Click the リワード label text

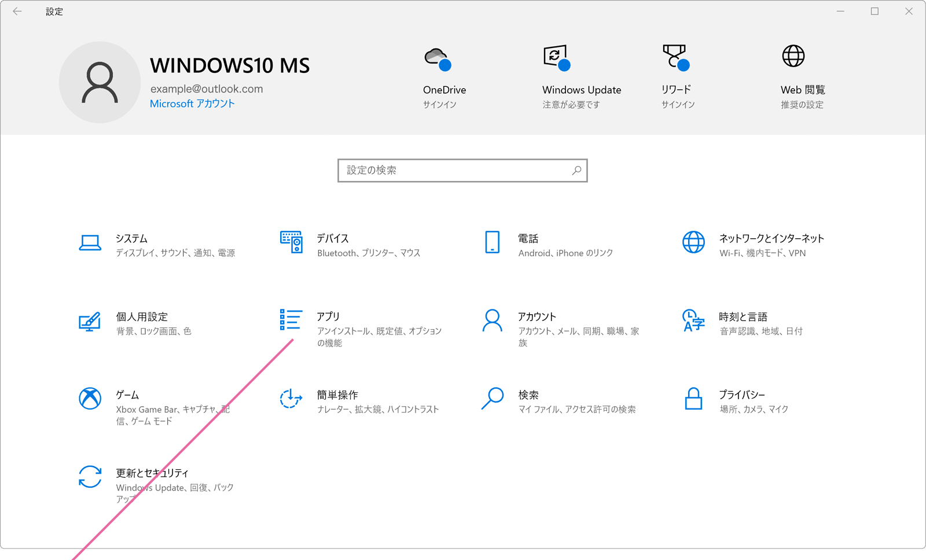pos(677,90)
